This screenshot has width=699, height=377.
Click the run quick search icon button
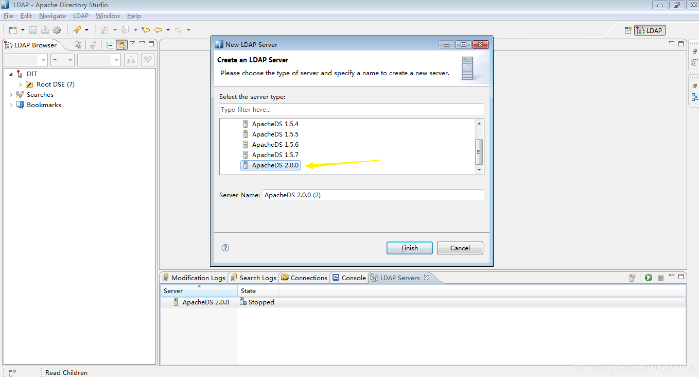(148, 60)
